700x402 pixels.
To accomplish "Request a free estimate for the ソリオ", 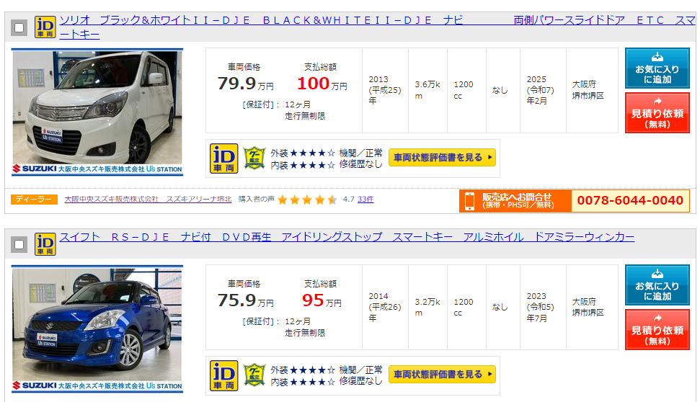I will tap(657, 113).
